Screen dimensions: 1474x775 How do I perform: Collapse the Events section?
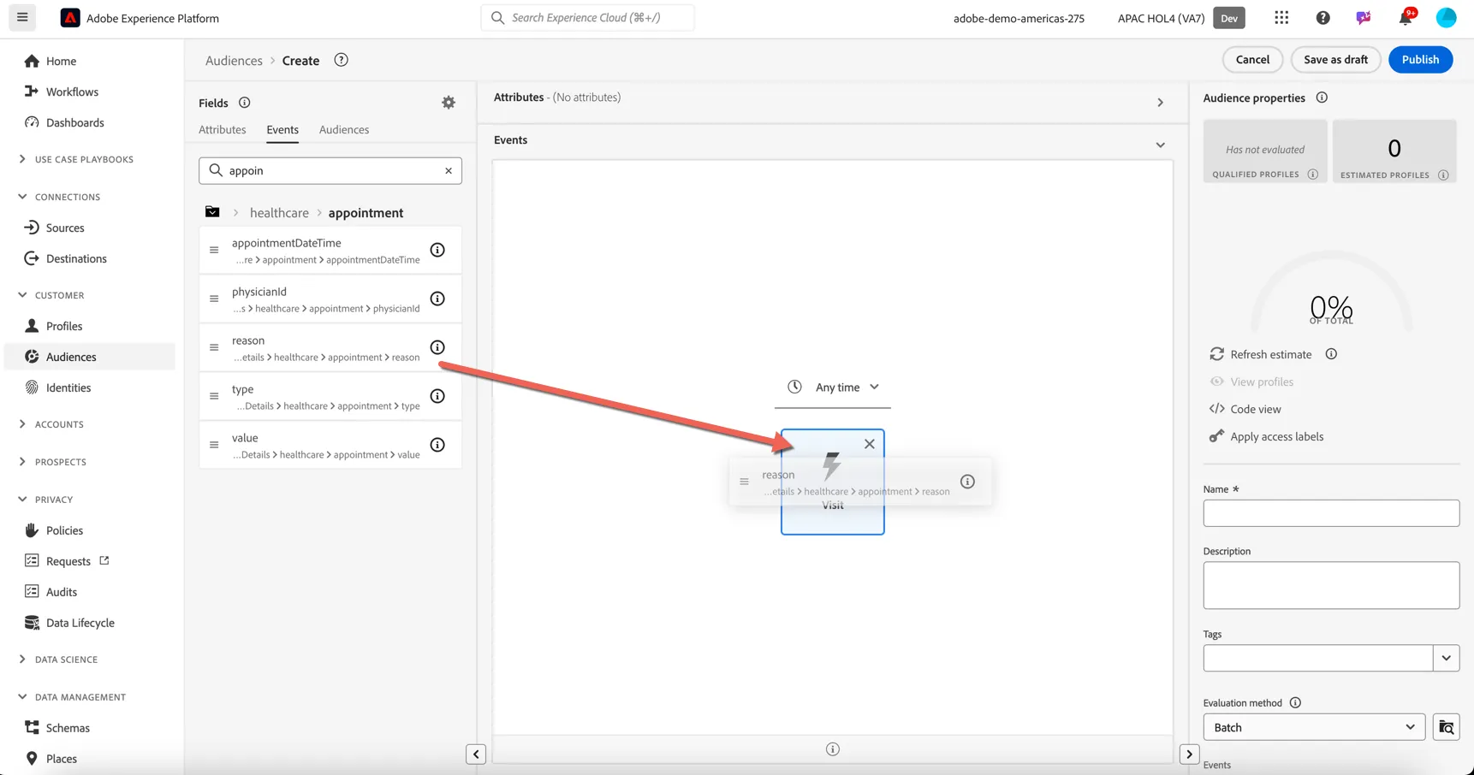[x=1160, y=145]
